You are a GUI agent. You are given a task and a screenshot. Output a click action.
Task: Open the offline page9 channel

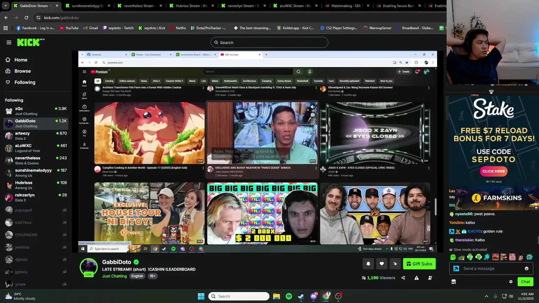point(36,210)
